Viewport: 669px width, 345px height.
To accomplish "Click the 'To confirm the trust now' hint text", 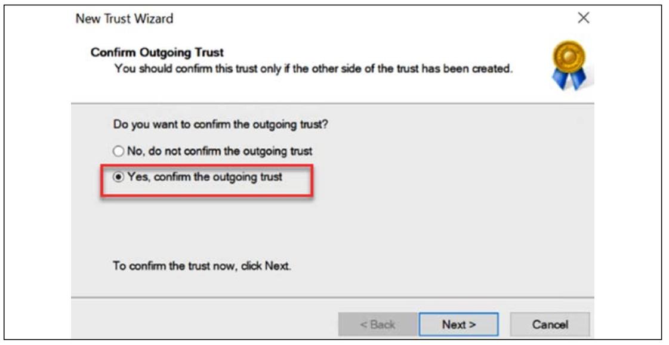I will (x=202, y=266).
